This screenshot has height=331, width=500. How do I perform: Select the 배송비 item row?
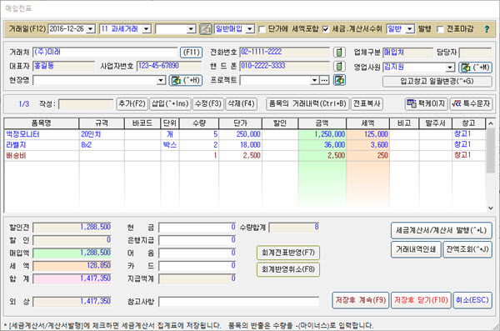tap(244, 155)
